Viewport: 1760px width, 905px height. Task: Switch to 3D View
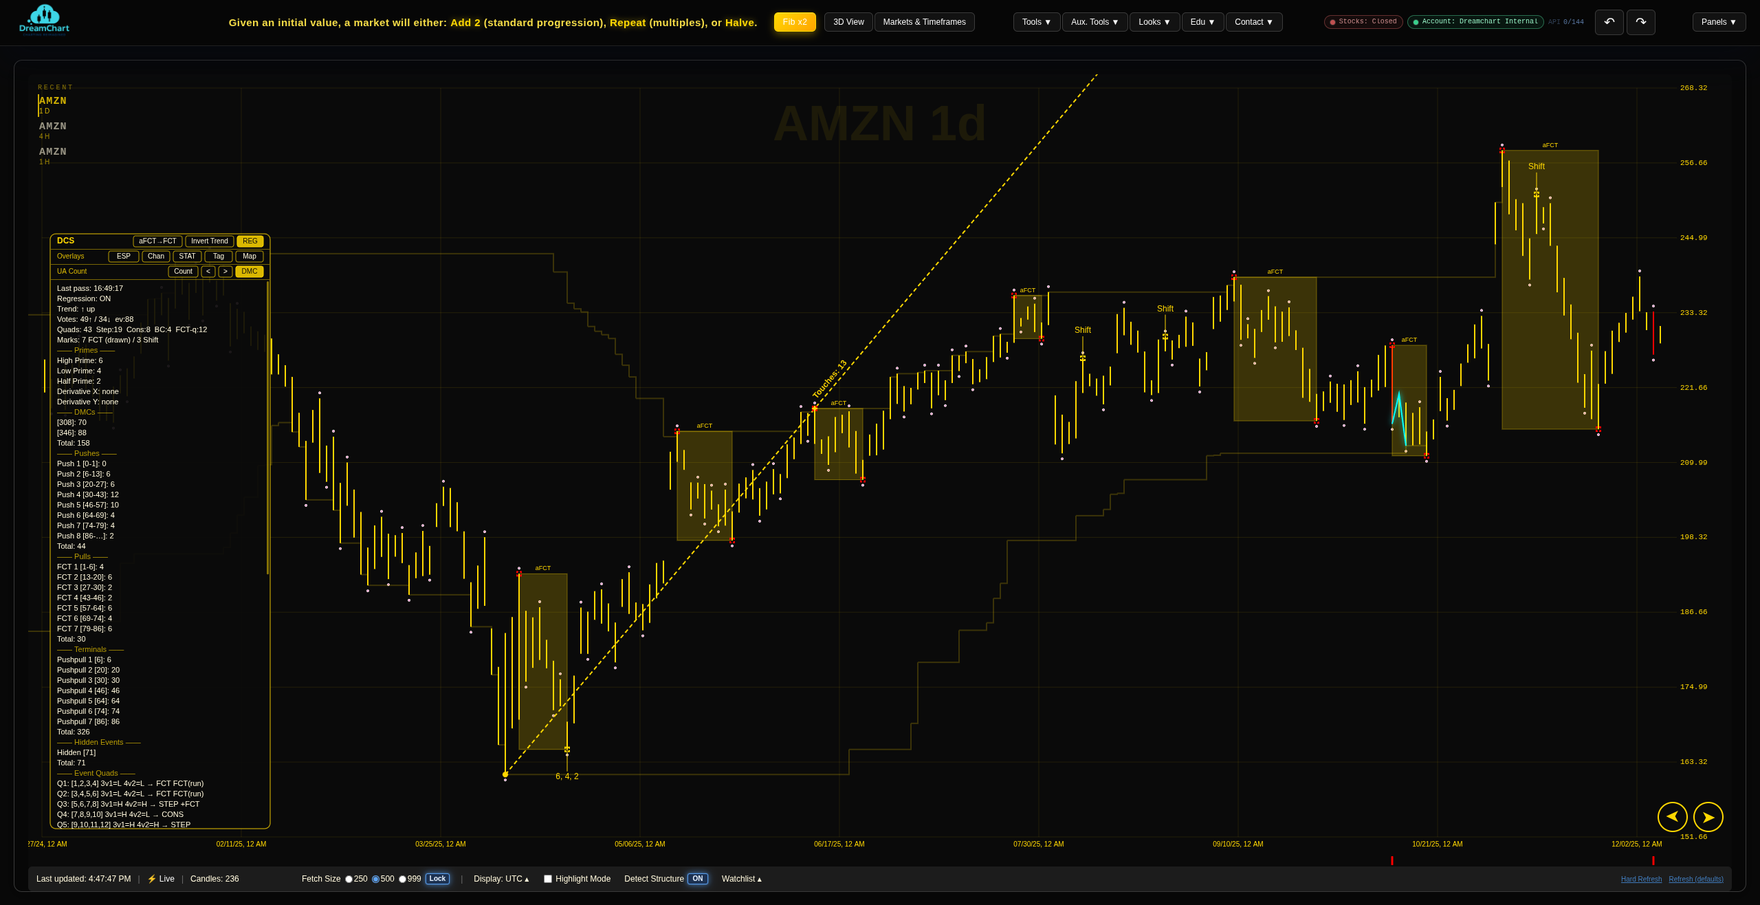point(848,22)
